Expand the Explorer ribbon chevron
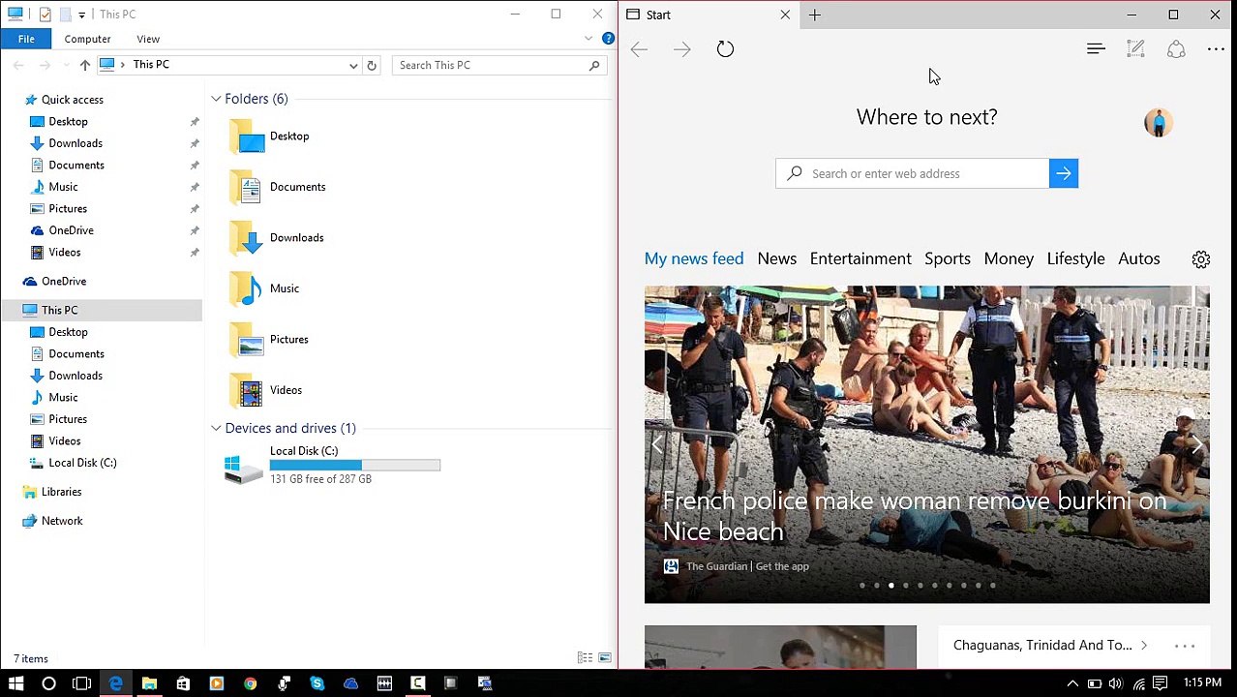Image resolution: width=1237 pixels, height=697 pixels. 588,39
